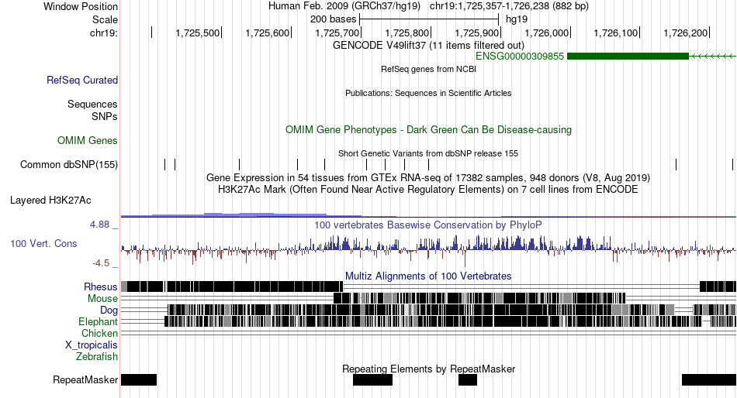Click the Publications: Sequences in Scientific Articles title
Viewport: 737px width, 398px height.
tap(428, 93)
